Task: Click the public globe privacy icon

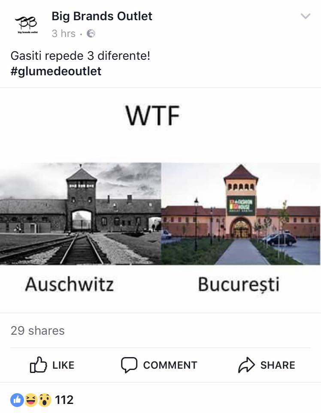Action: (x=91, y=34)
